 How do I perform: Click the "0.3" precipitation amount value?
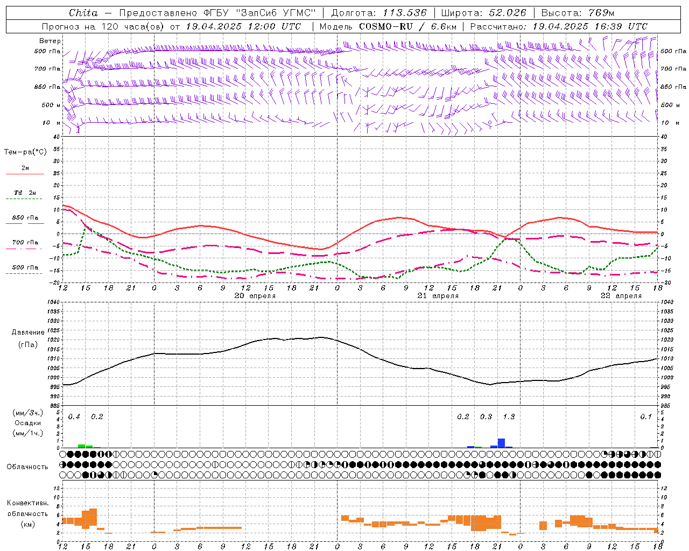[x=486, y=417]
